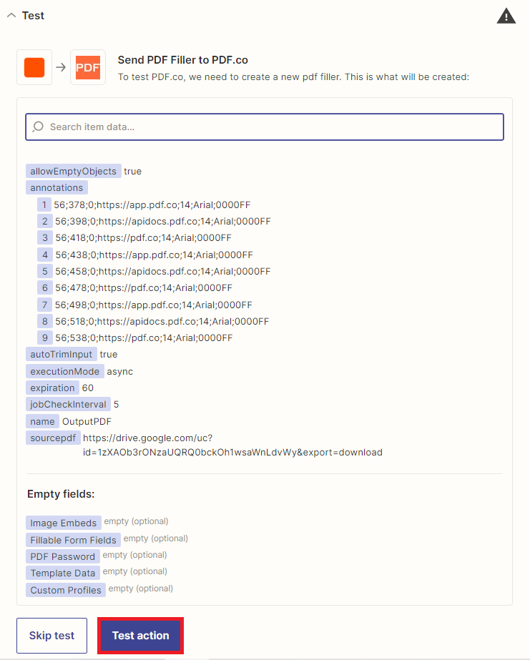This screenshot has height=660, width=530.
Task: Select the PDF Password empty field
Action: point(63,556)
